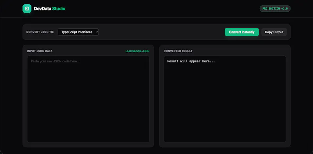Viewport: 313px width, 154px height.
Task: Click the Convert Instantly button
Action: (x=242, y=32)
